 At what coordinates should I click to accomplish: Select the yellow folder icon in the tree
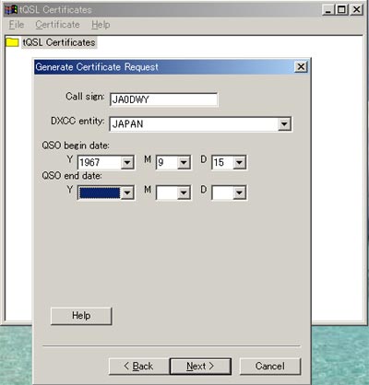tap(12, 42)
